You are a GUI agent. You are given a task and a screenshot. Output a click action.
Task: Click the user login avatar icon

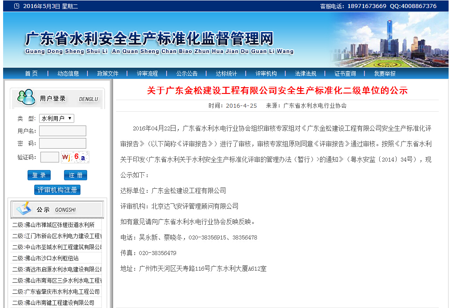tap(25, 97)
